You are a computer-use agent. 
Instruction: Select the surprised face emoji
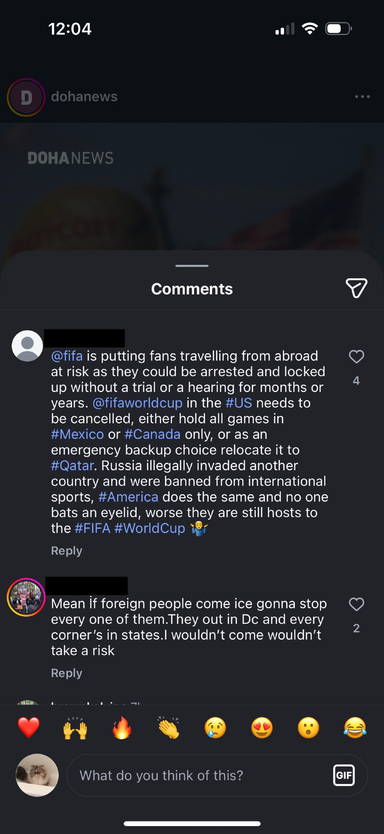(x=309, y=728)
